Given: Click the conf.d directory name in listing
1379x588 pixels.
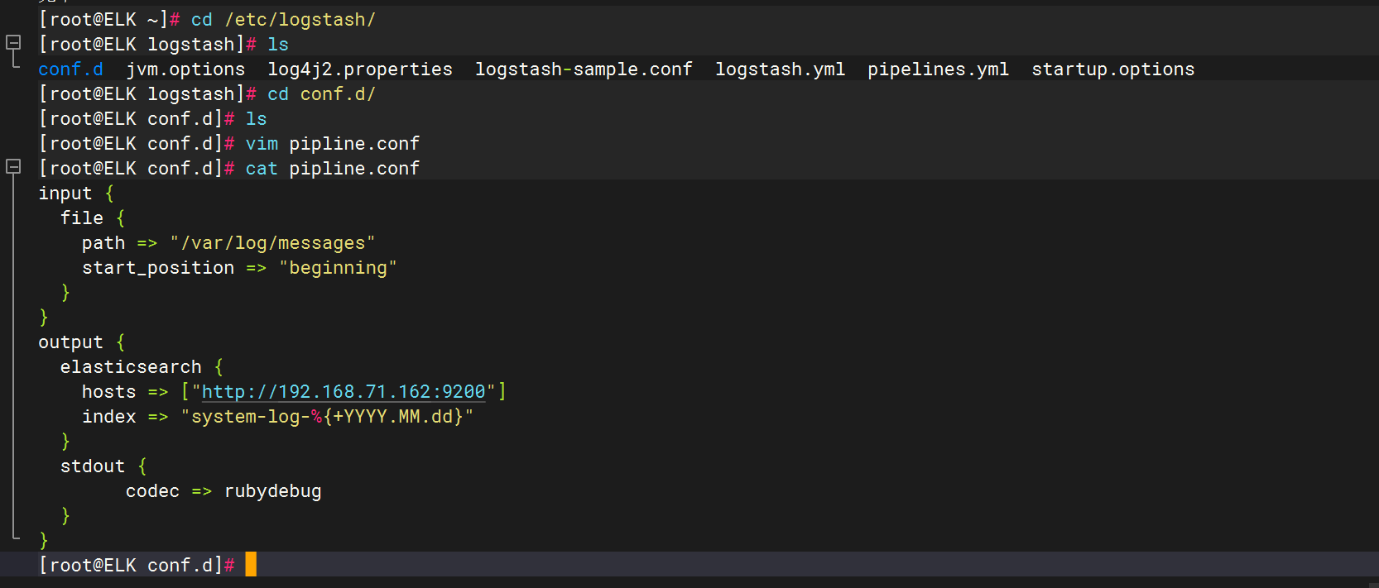Looking at the screenshot, I should pos(71,69).
